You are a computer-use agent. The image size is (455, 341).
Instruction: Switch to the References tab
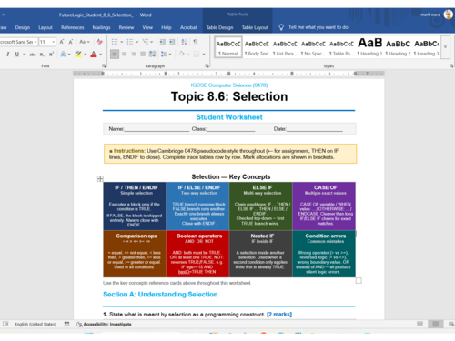pos(72,27)
